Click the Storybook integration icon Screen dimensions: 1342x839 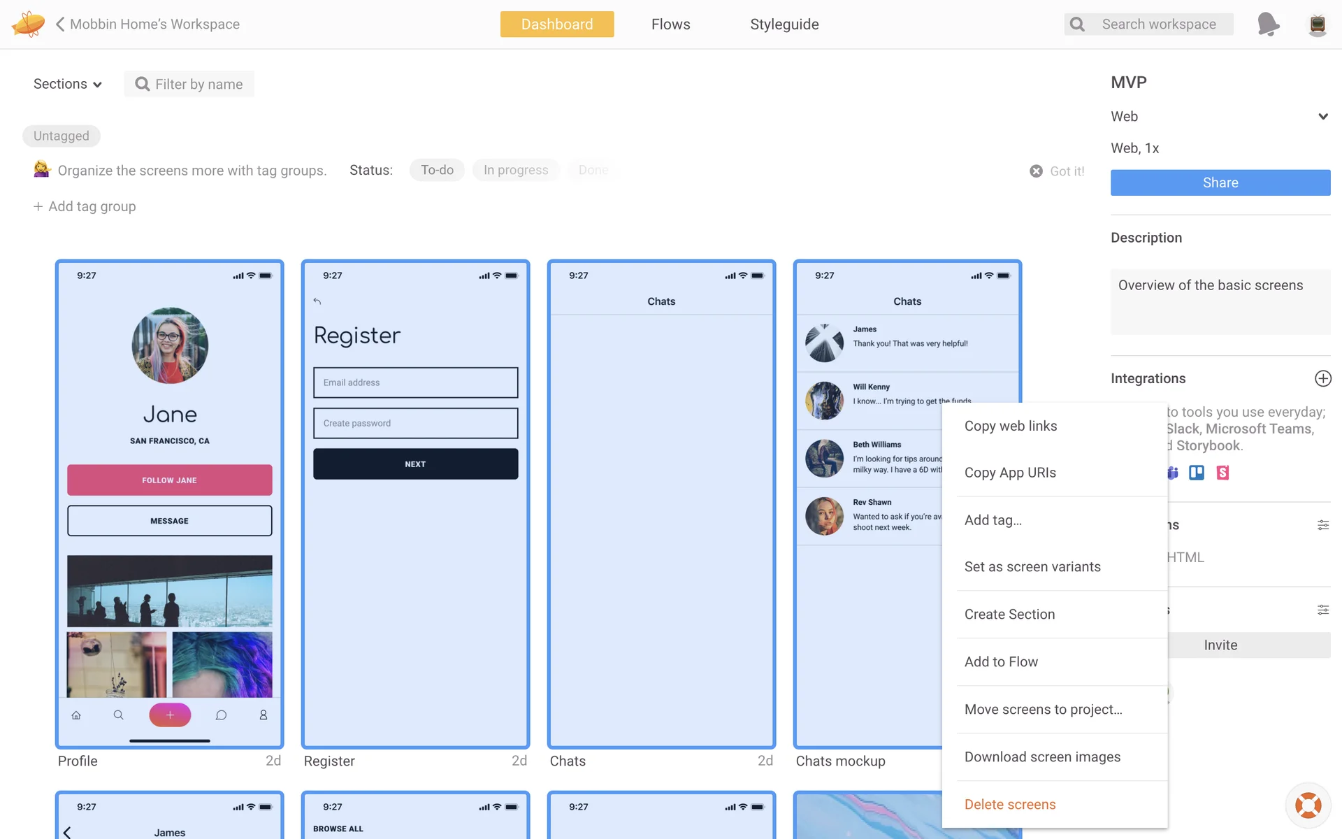(1222, 473)
